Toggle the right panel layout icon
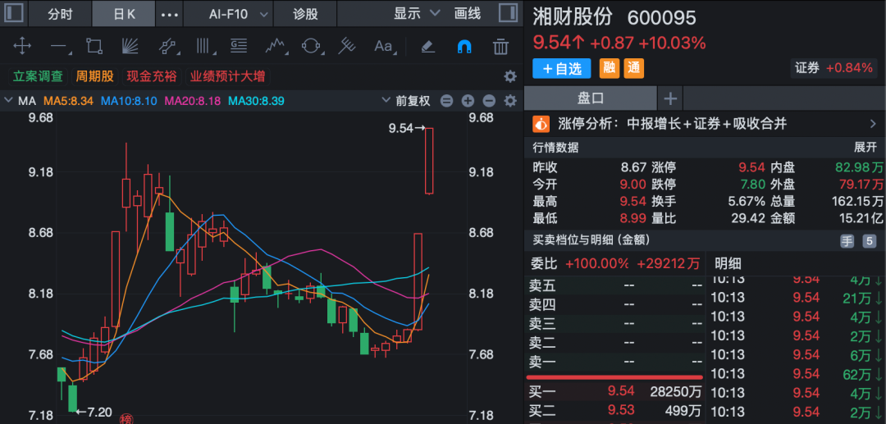 [x=508, y=14]
